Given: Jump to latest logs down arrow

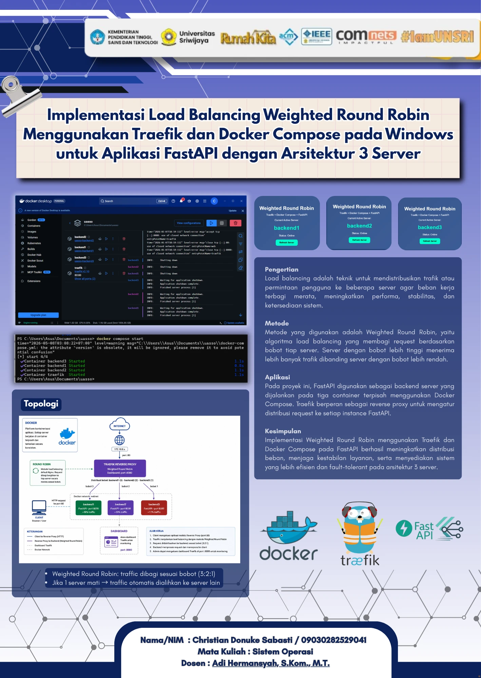Looking at the screenshot, I should click(x=240, y=315).
